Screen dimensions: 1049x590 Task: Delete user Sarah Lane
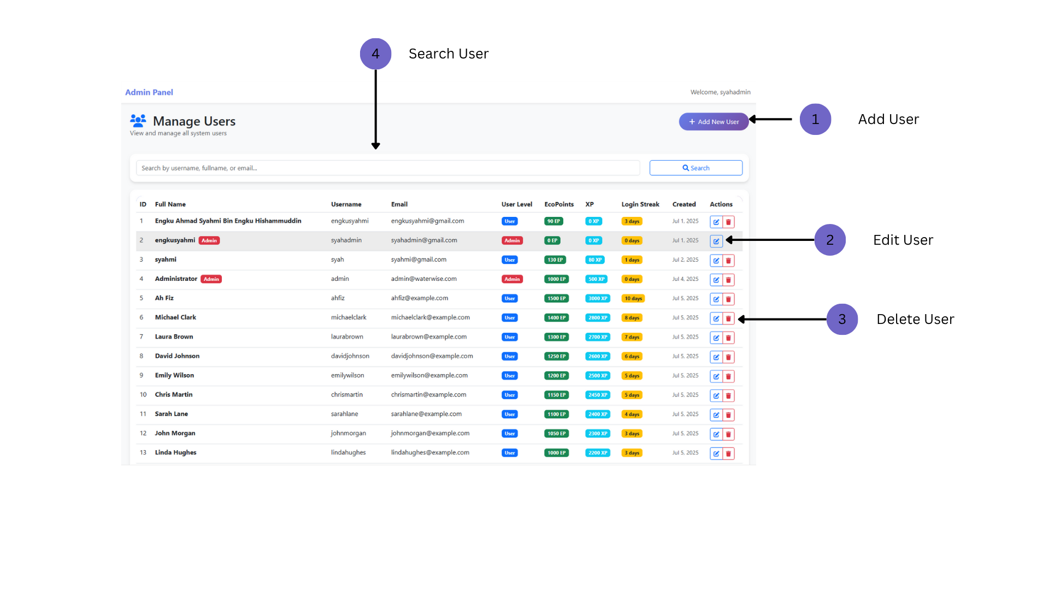[728, 415]
